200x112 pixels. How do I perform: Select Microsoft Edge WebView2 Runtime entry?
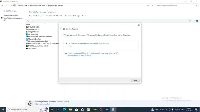pos(40,37)
